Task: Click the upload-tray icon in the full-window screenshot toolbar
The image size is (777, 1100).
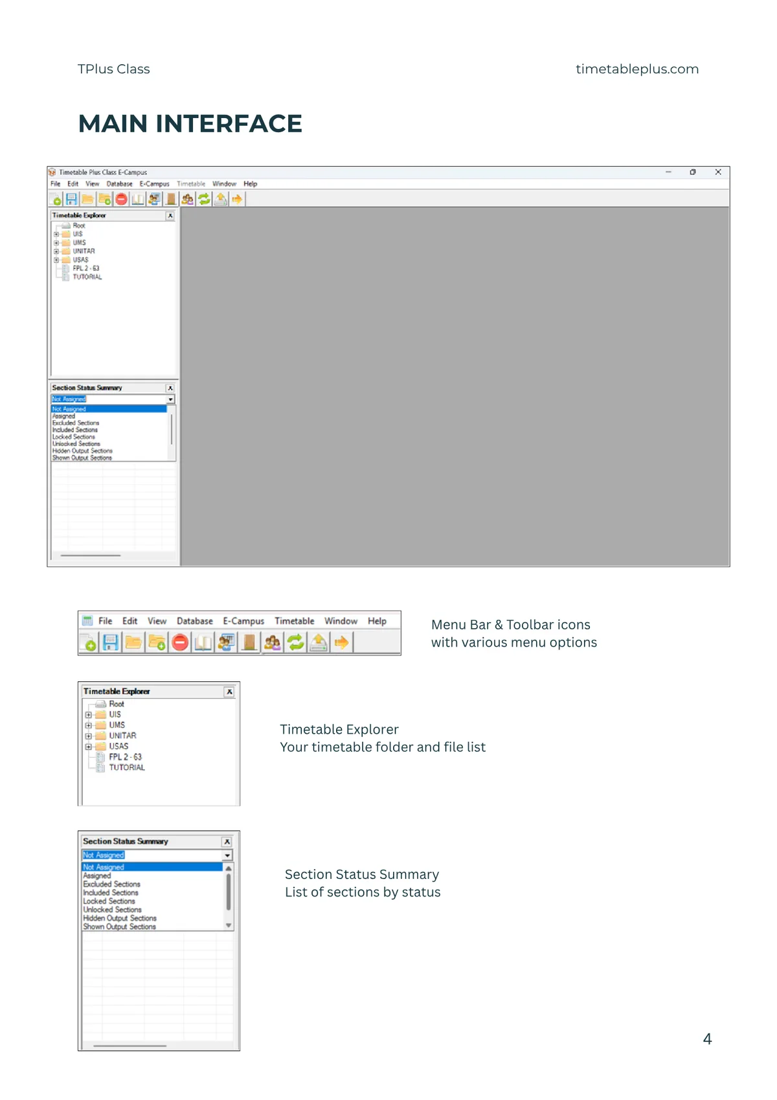Action: pos(221,199)
